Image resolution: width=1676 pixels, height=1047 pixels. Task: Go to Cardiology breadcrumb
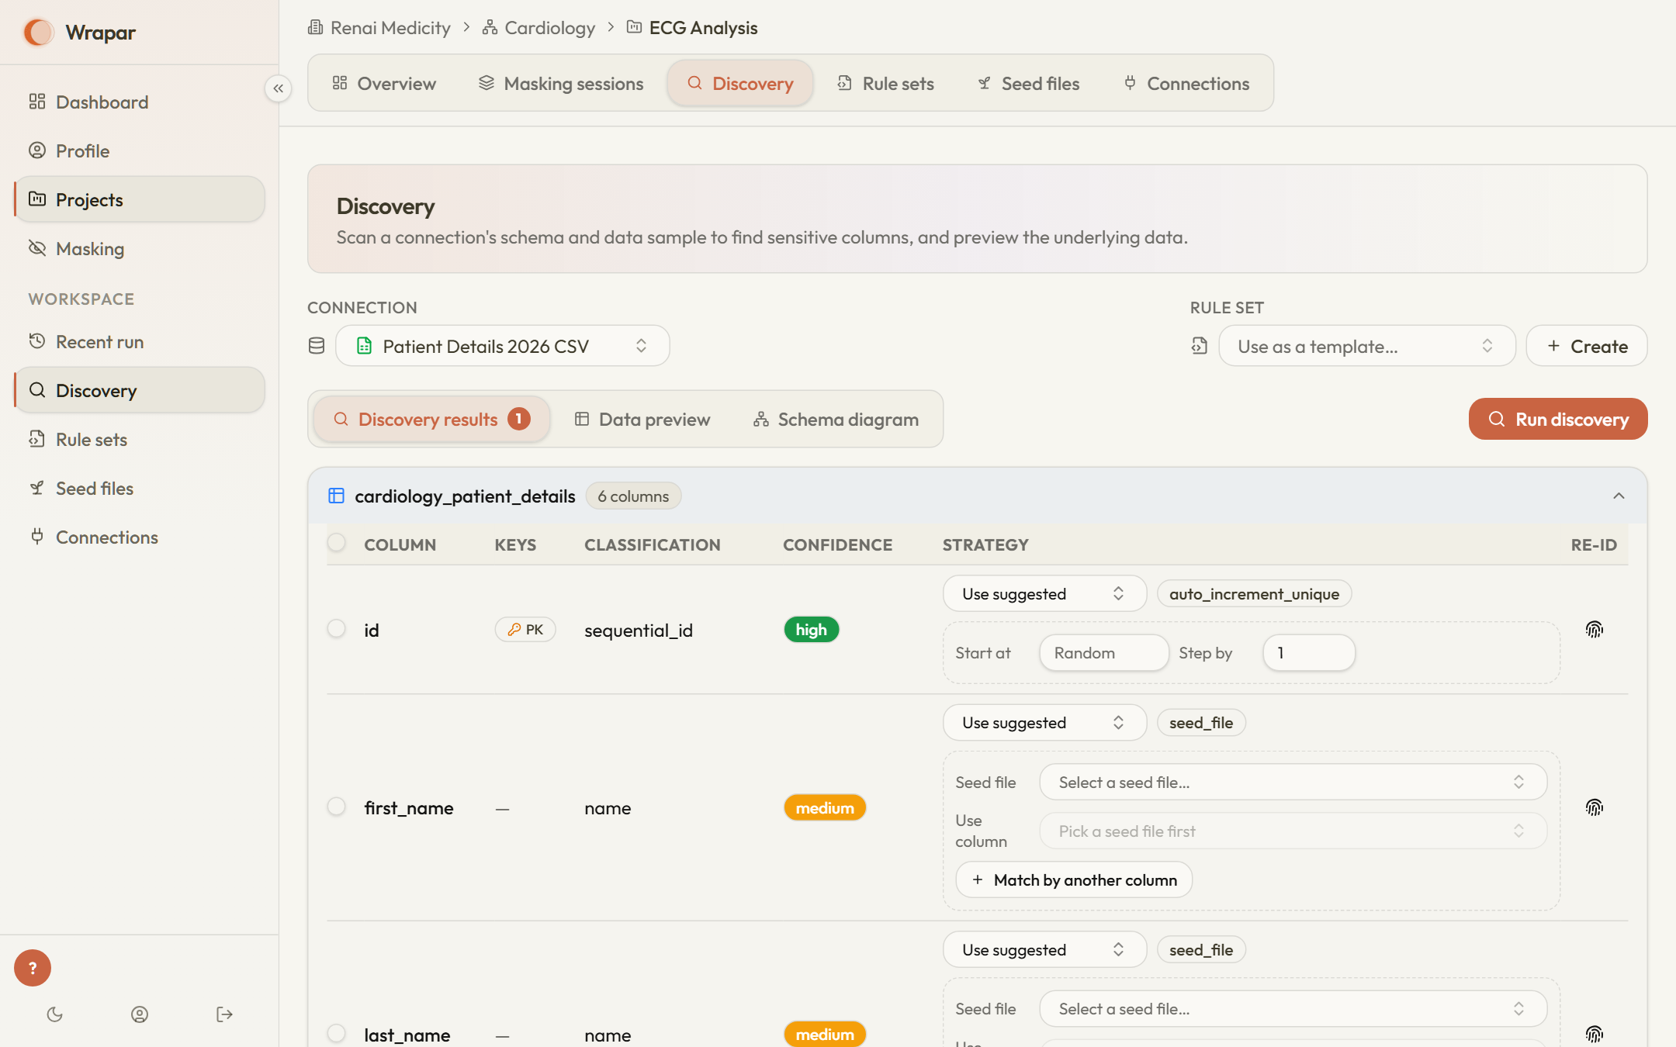(x=538, y=28)
